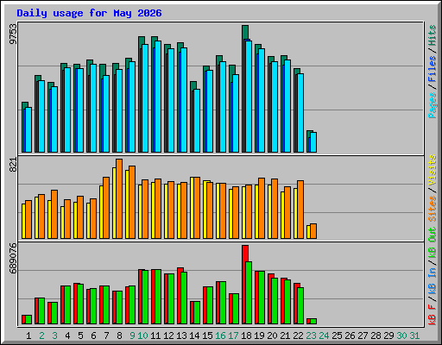Click day 9 on the x-axis

132,336
